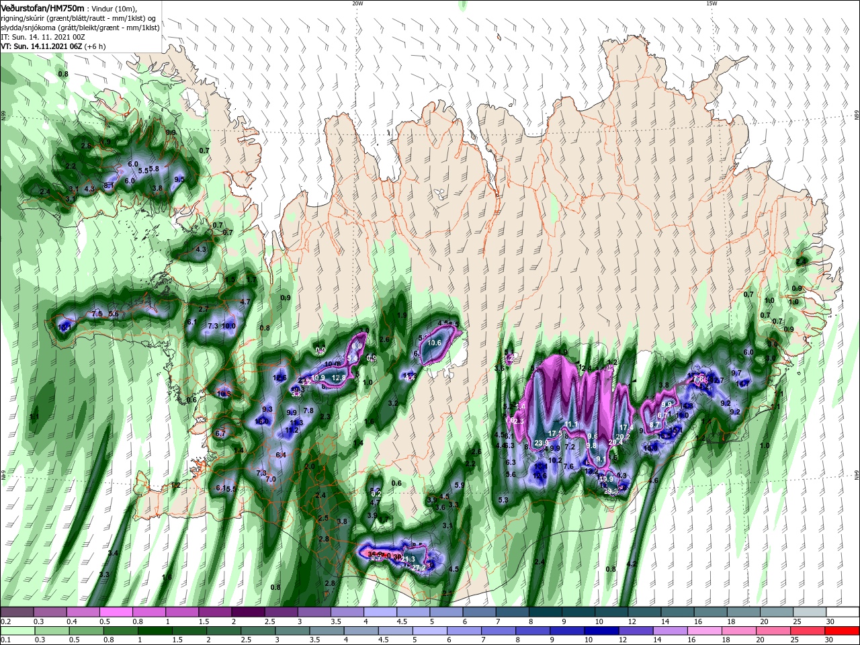Pick the light grey 25 swatch, top row
This screenshot has width=860, height=645.
pyautogui.click(x=810, y=612)
